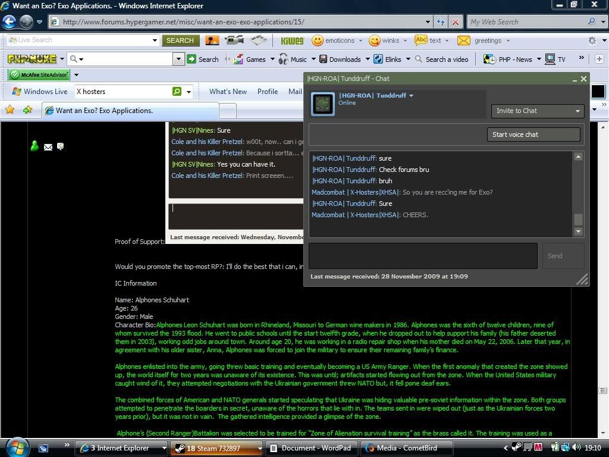The width and height of the screenshot is (609, 457).
Task: Open toolbar settings gear icon
Action: tap(592, 40)
